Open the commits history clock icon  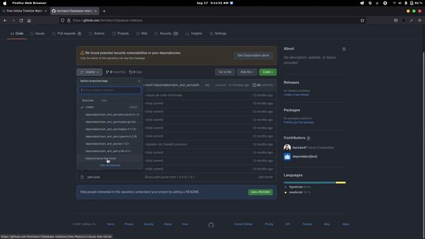coord(254,85)
